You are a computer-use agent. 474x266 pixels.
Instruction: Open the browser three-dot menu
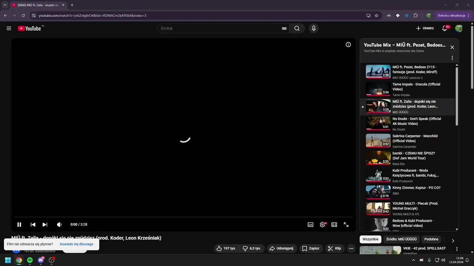pyautogui.click(x=469, y=16)
